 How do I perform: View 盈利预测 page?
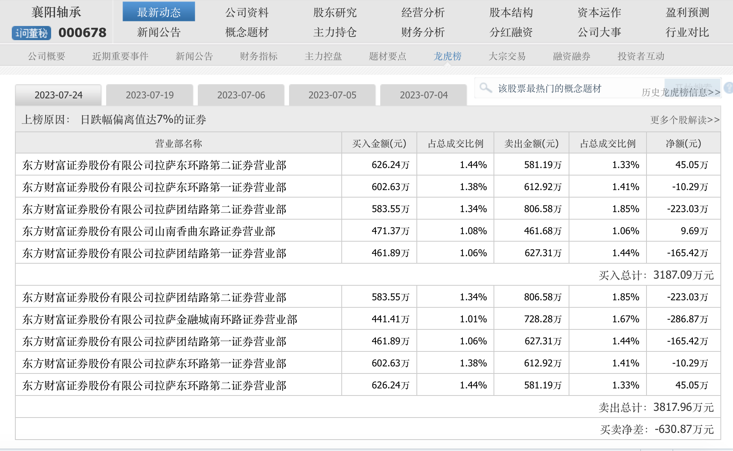click(687, 13)
